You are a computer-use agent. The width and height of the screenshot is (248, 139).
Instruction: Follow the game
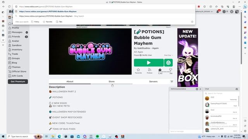tap(150, 71)
